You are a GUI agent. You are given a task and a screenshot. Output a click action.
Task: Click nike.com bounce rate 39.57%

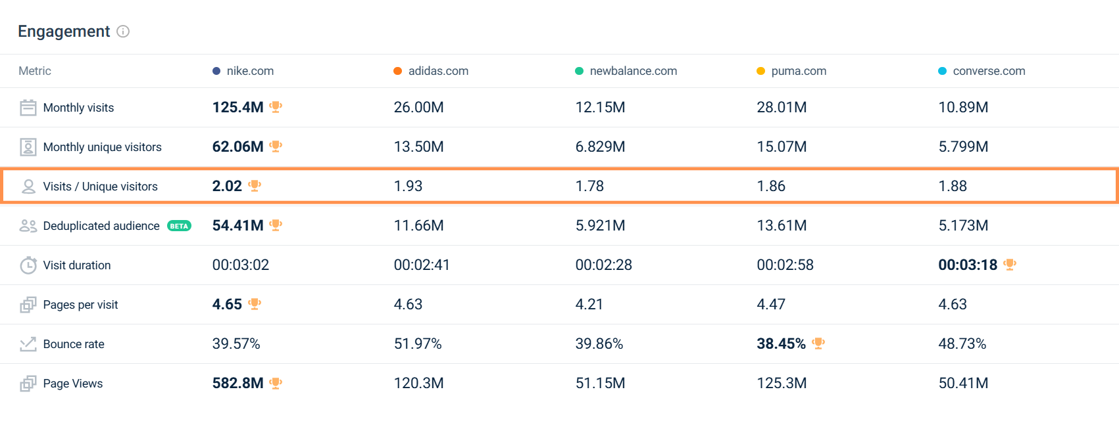coord(236,343)
